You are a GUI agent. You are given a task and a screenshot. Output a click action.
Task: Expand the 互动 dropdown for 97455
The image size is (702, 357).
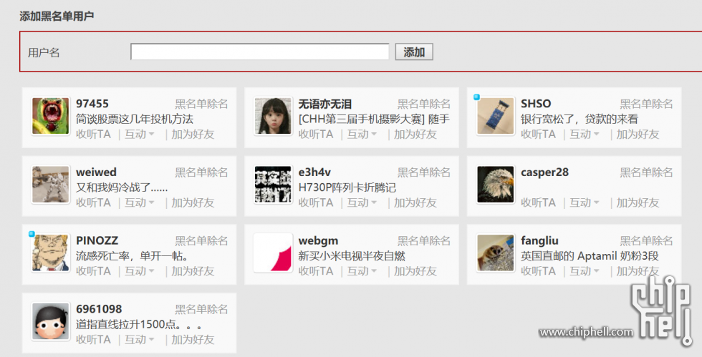[139, 135]
